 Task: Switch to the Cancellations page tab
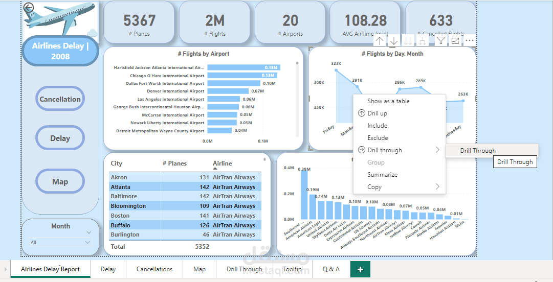click(154, 269)
